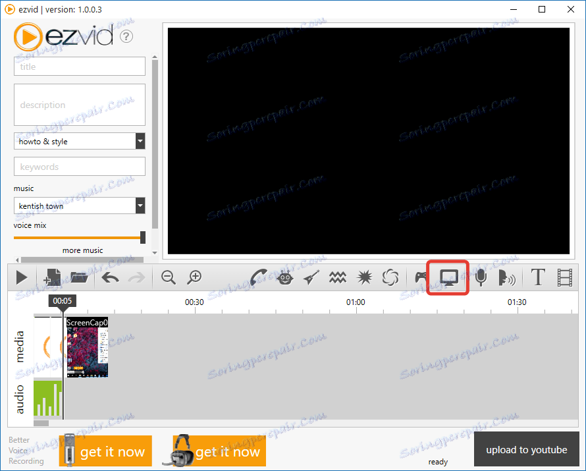Click the 00:30 timeline ruler mark

click(x=194, y=302)
